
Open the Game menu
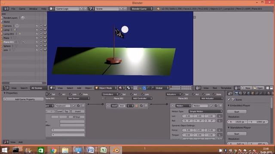click(x=22, y=9)
